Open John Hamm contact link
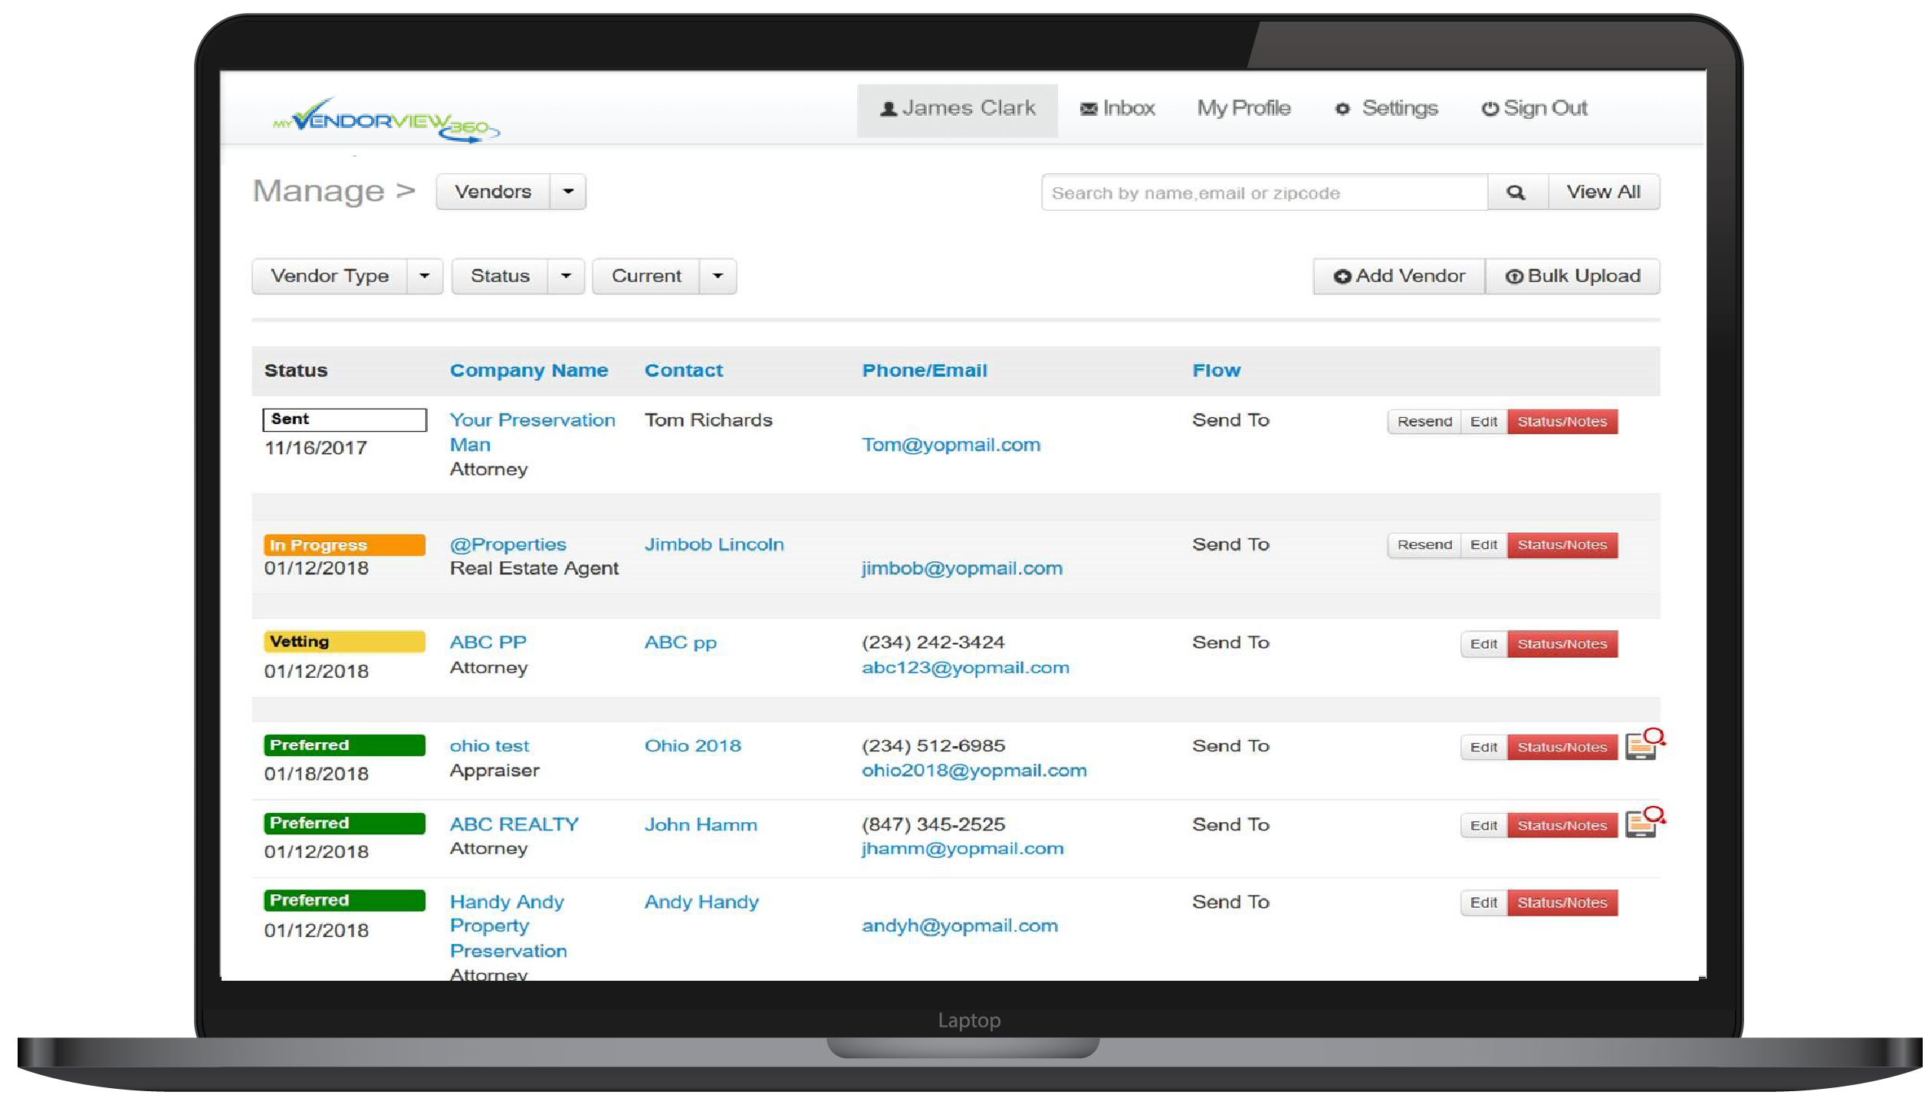This screenshot has height=1095, width=1925. coord(701,825)
